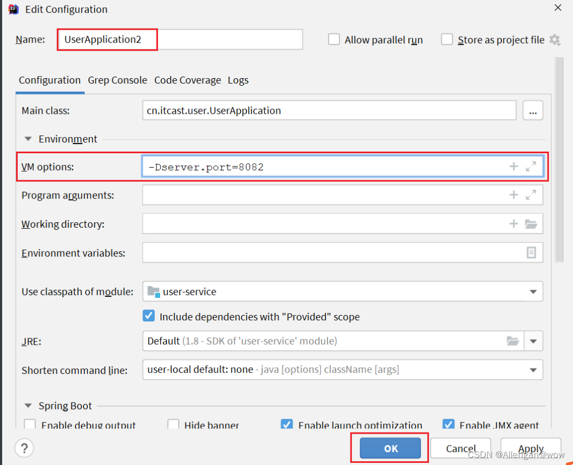
Task: Click the dialog's vertical scrollbar
Action: coord(559,160)
